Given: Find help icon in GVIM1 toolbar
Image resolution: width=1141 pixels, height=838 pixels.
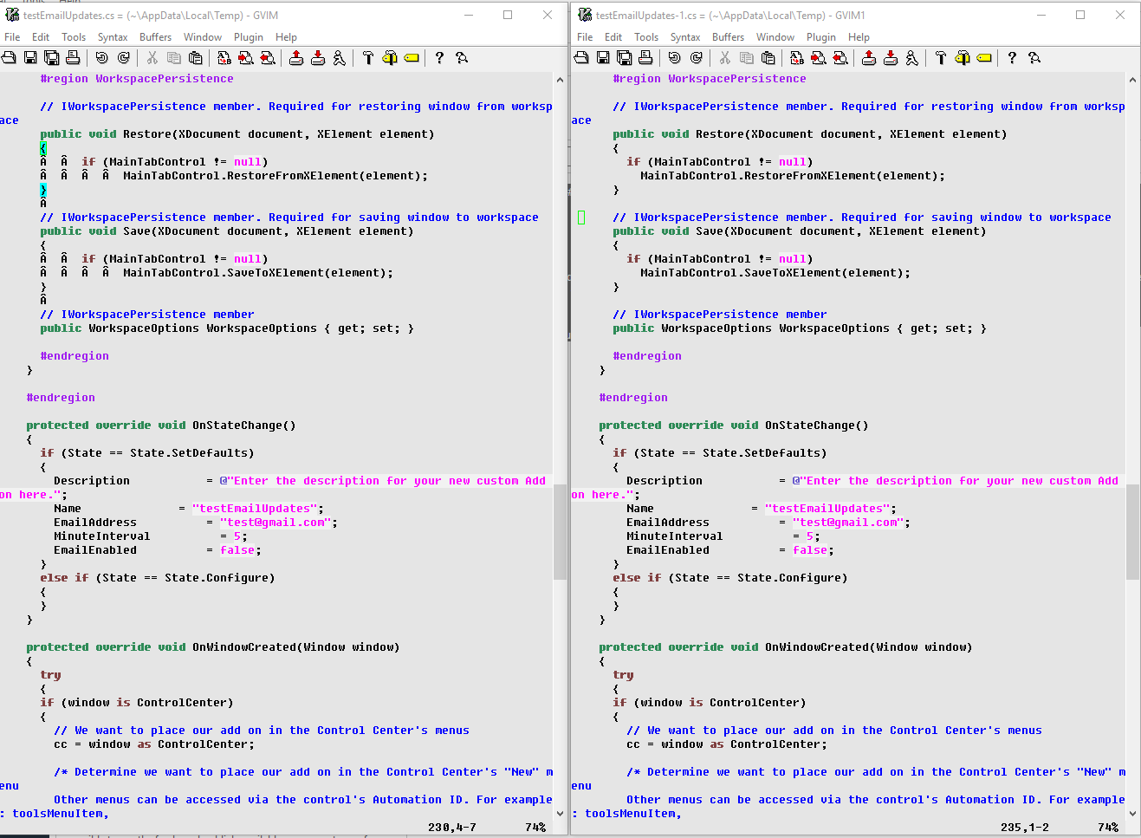Looking at the screenshot, I should point(1034,58).
